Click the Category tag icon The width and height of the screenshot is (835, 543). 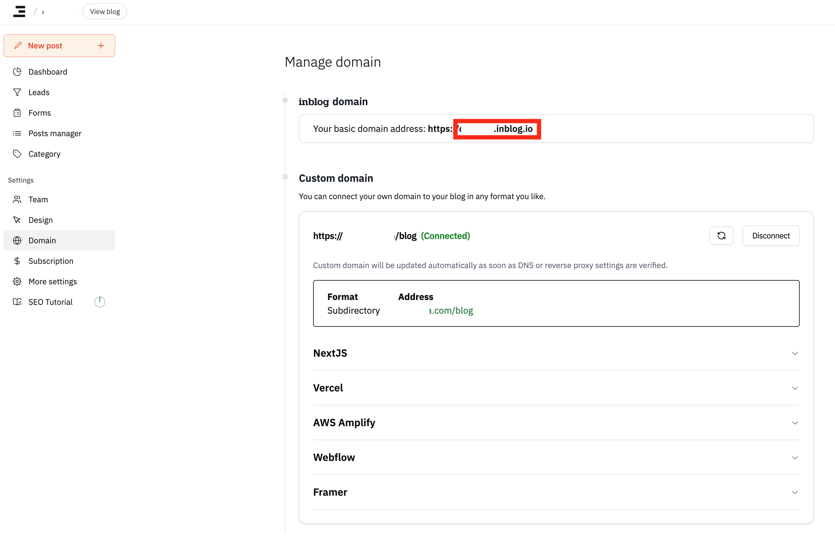[17, 154]
